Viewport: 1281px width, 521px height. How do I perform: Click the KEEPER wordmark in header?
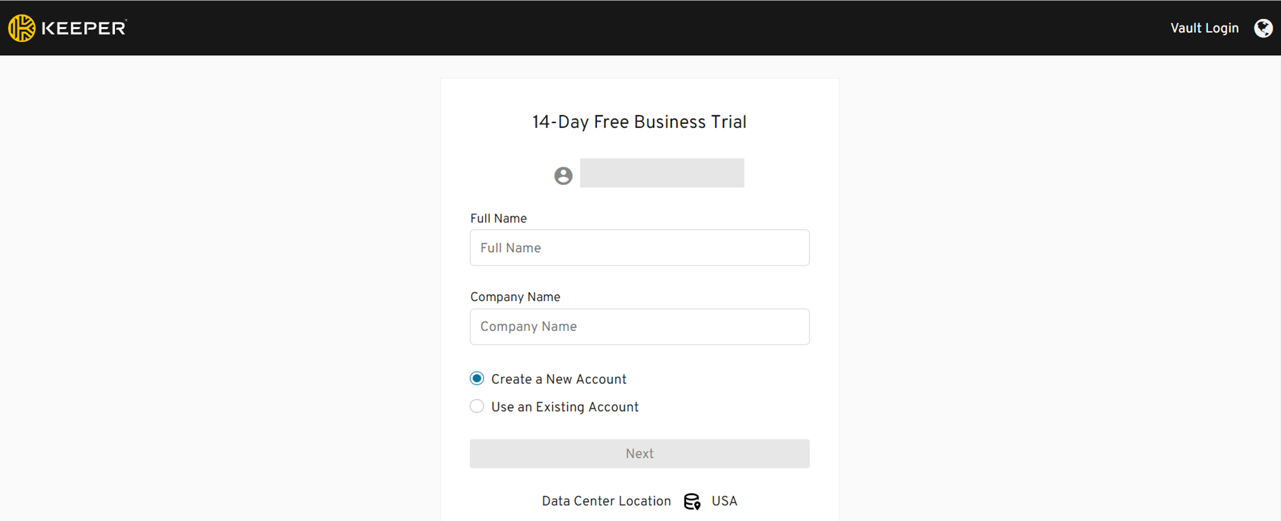pos(84,28)
